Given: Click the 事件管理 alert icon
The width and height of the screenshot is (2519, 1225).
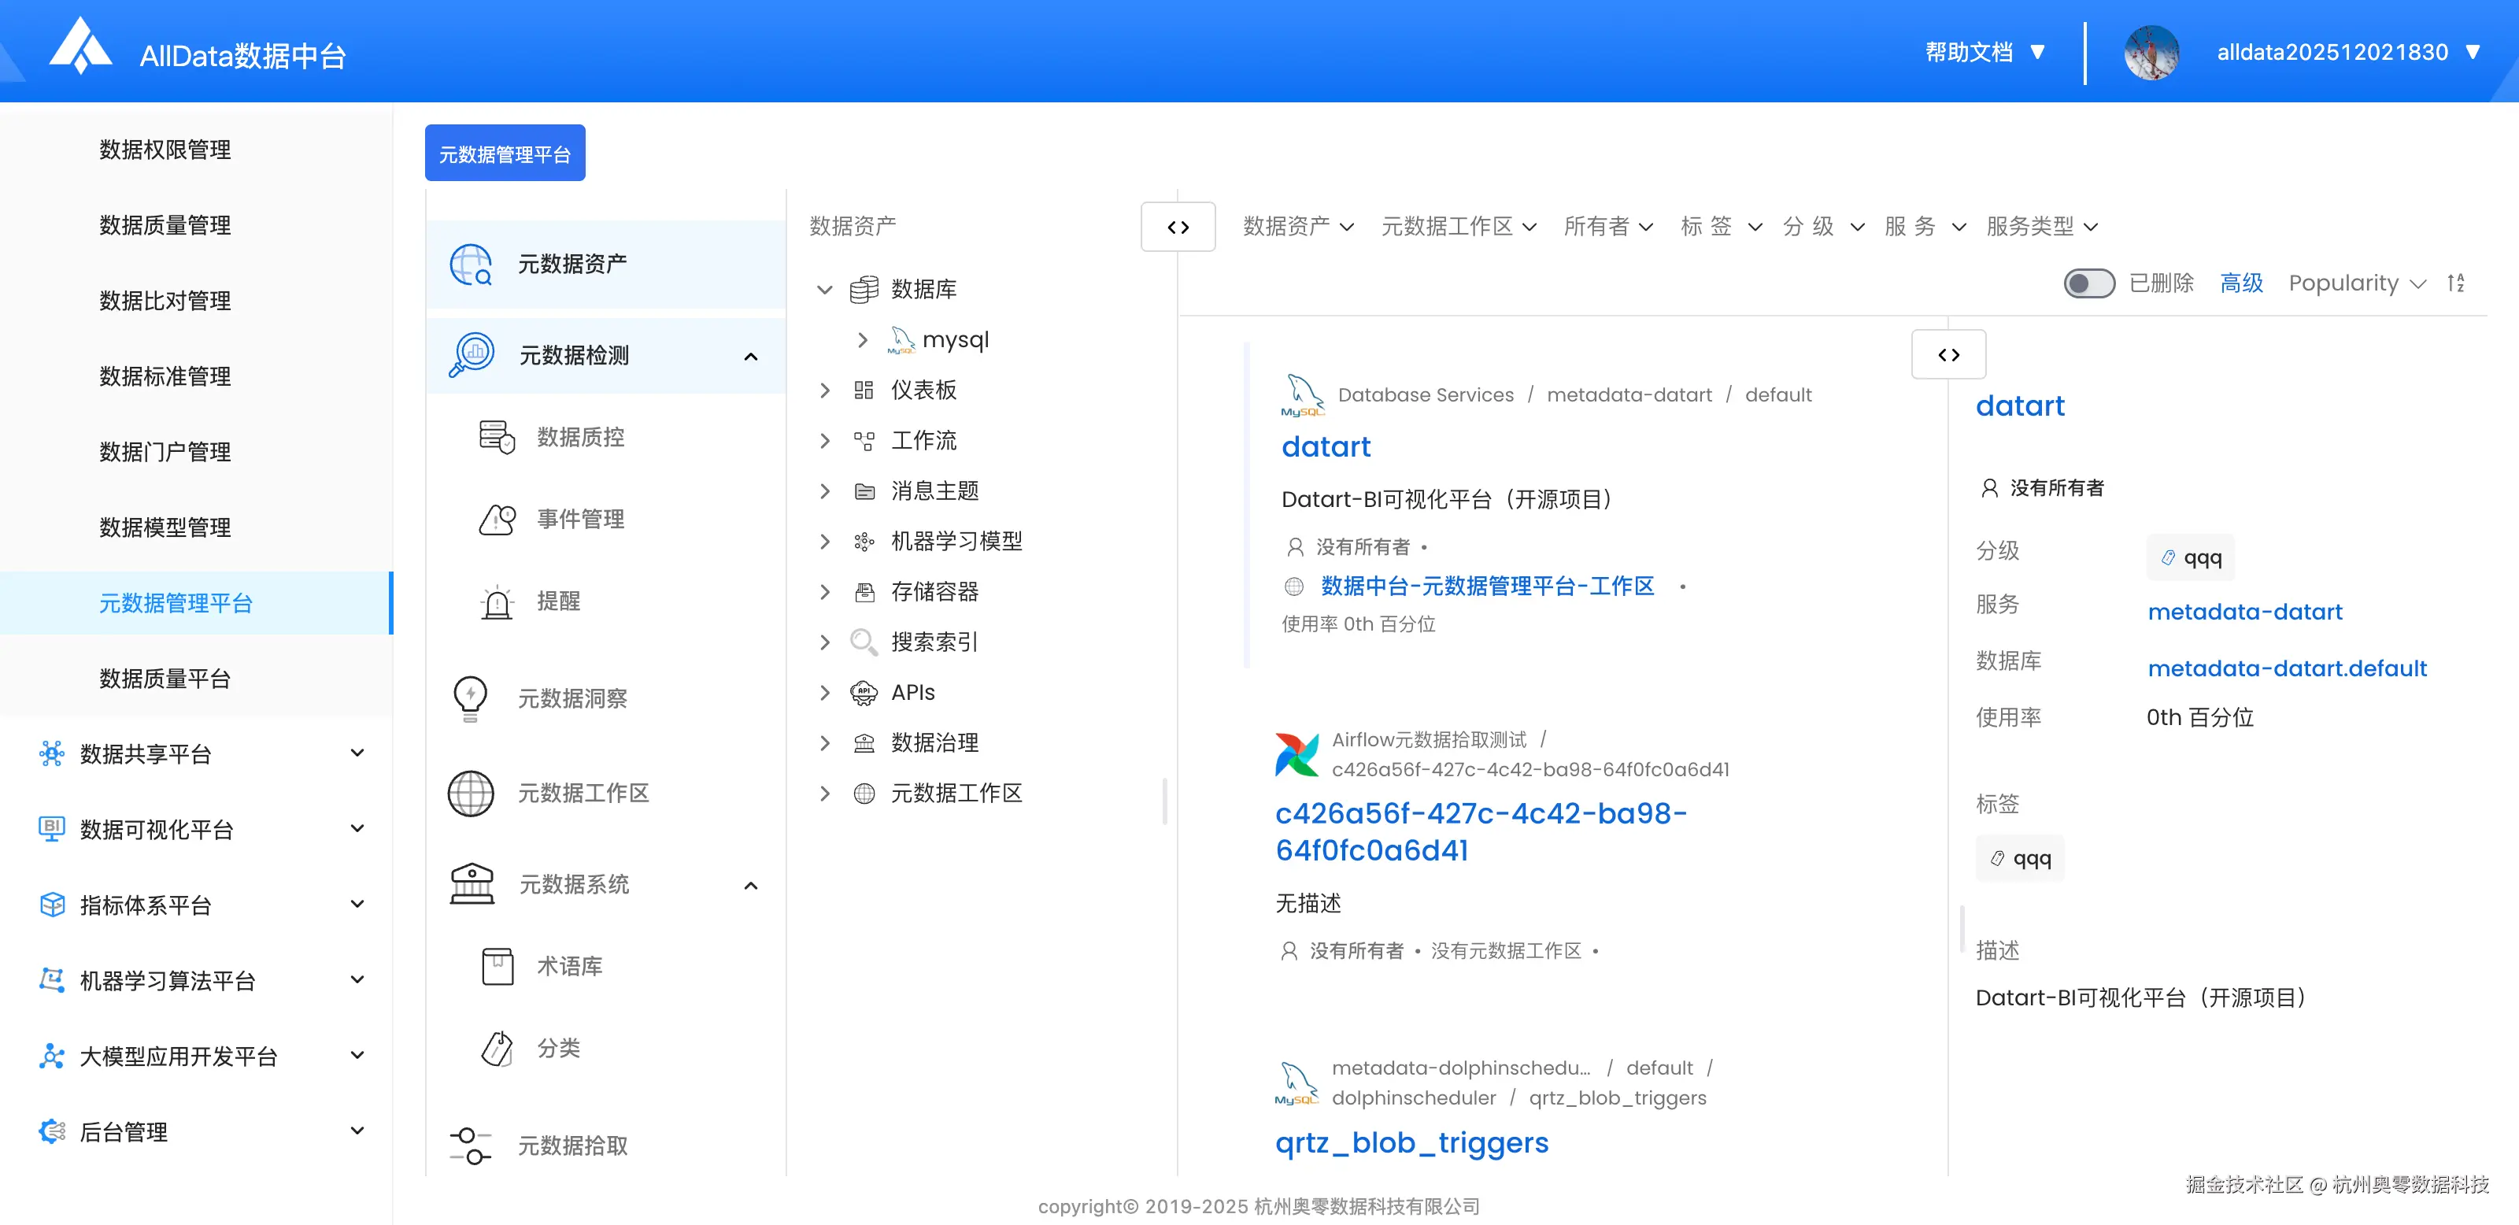Looking at the screenshot, I should [x=497, y=519].
